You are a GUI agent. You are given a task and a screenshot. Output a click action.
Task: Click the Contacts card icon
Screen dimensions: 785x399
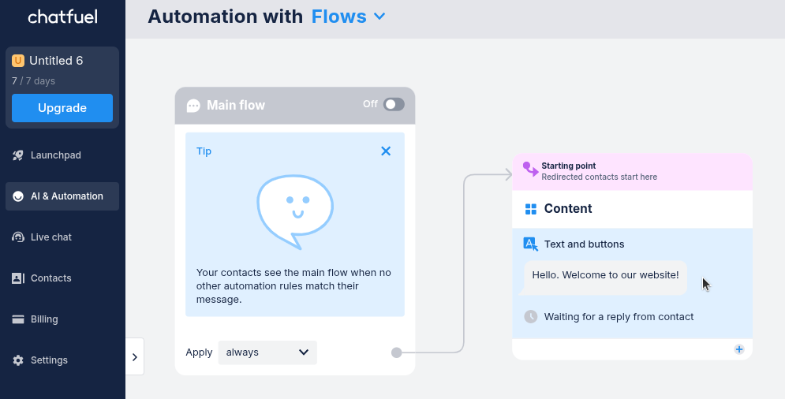pos(18,278)
